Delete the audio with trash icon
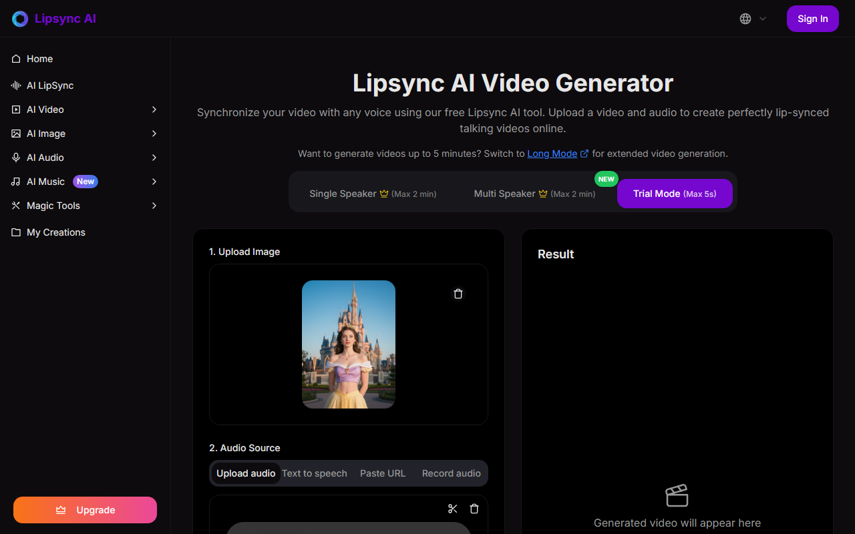The width and height of the screenshot is (855, 534). click(x=474, y=509)
